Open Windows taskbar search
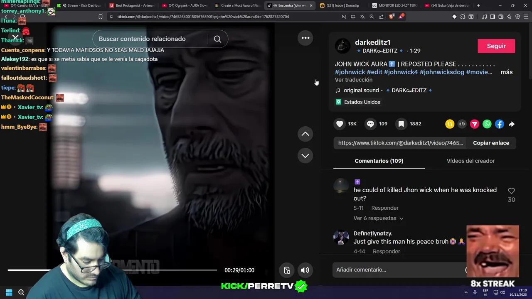This screenshot has height=299, width=532. click(x=21, y=292)
